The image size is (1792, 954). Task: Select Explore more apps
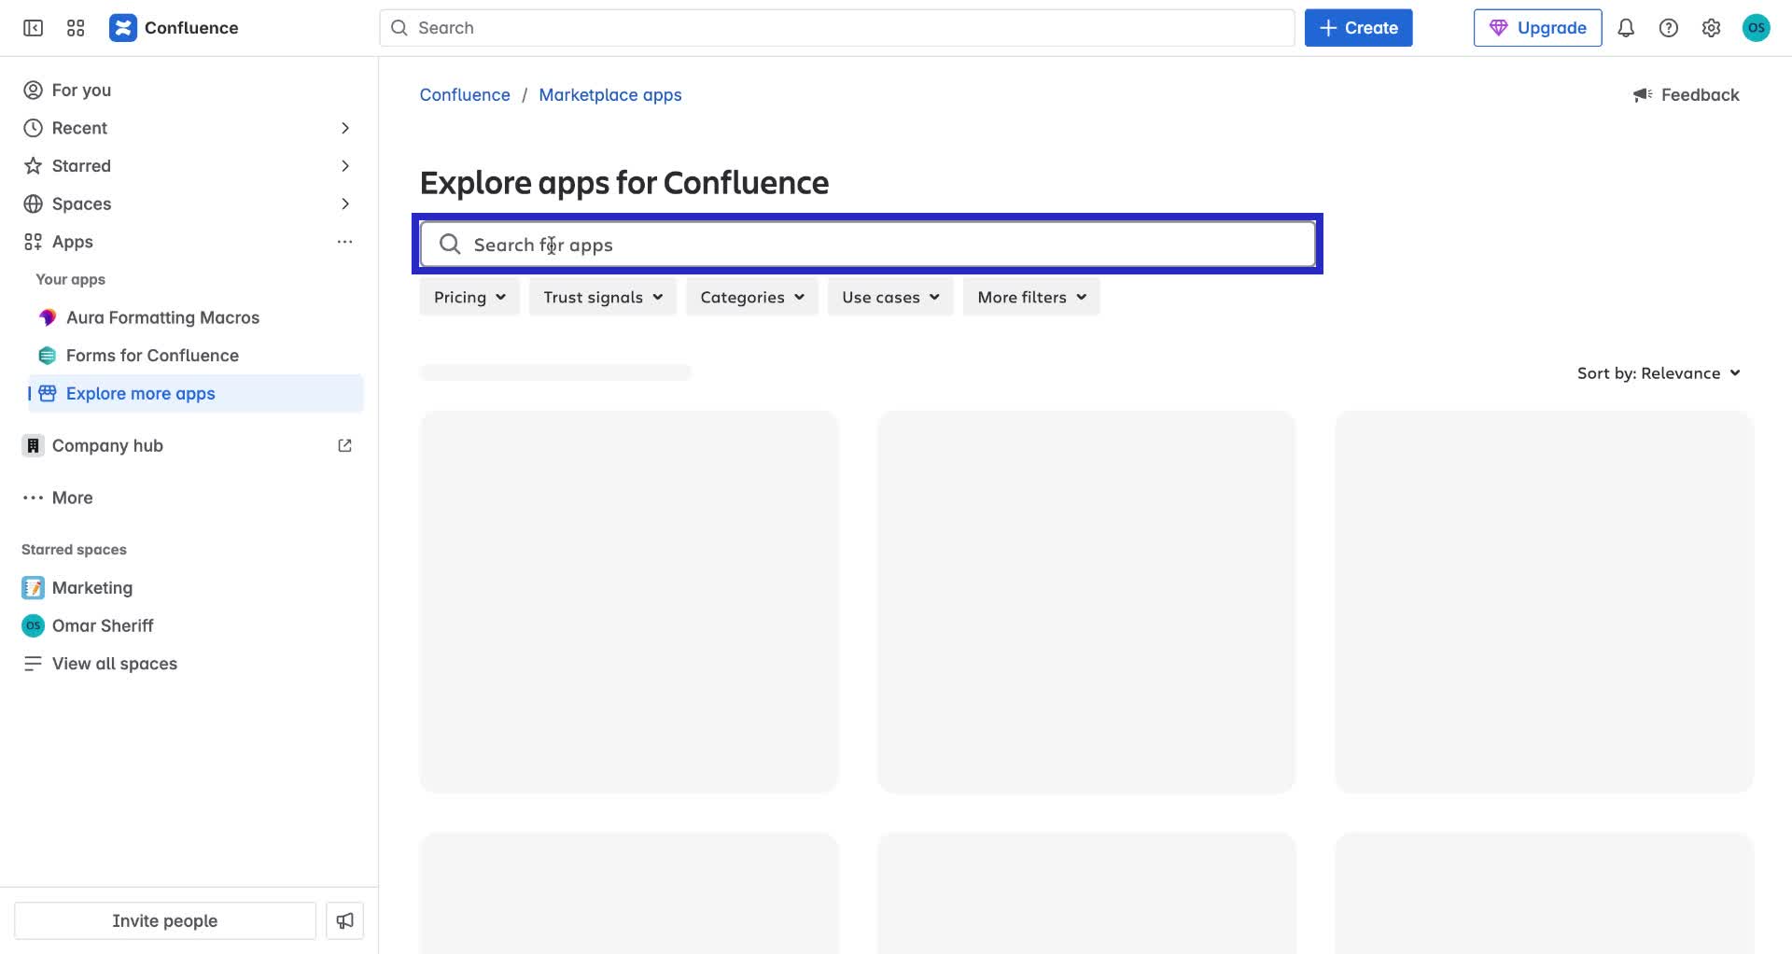coord(140,393)
